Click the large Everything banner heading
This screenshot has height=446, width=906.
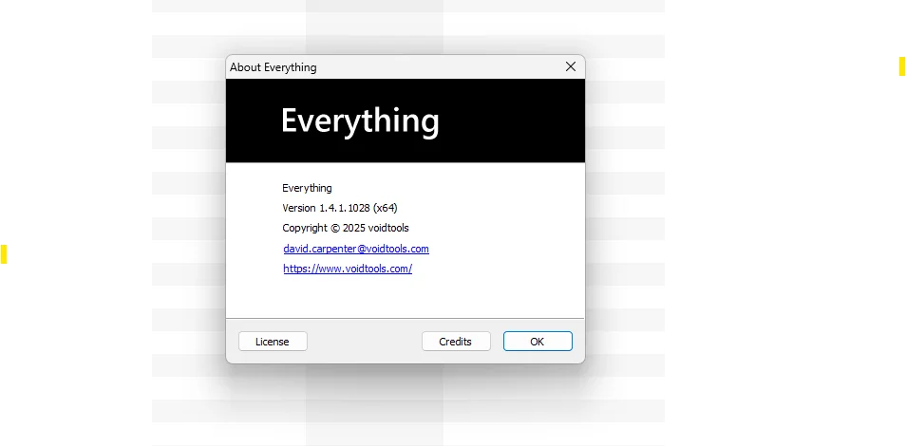point(360,121)
